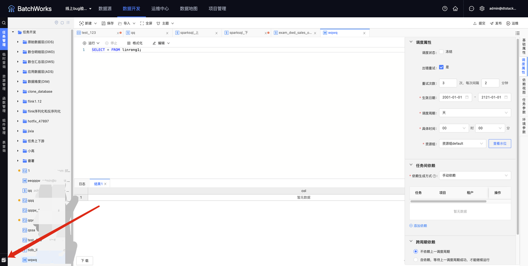Open settings via the gear icon
The height and width of the screenshot is (266, 528).
(x=482, y=8)
